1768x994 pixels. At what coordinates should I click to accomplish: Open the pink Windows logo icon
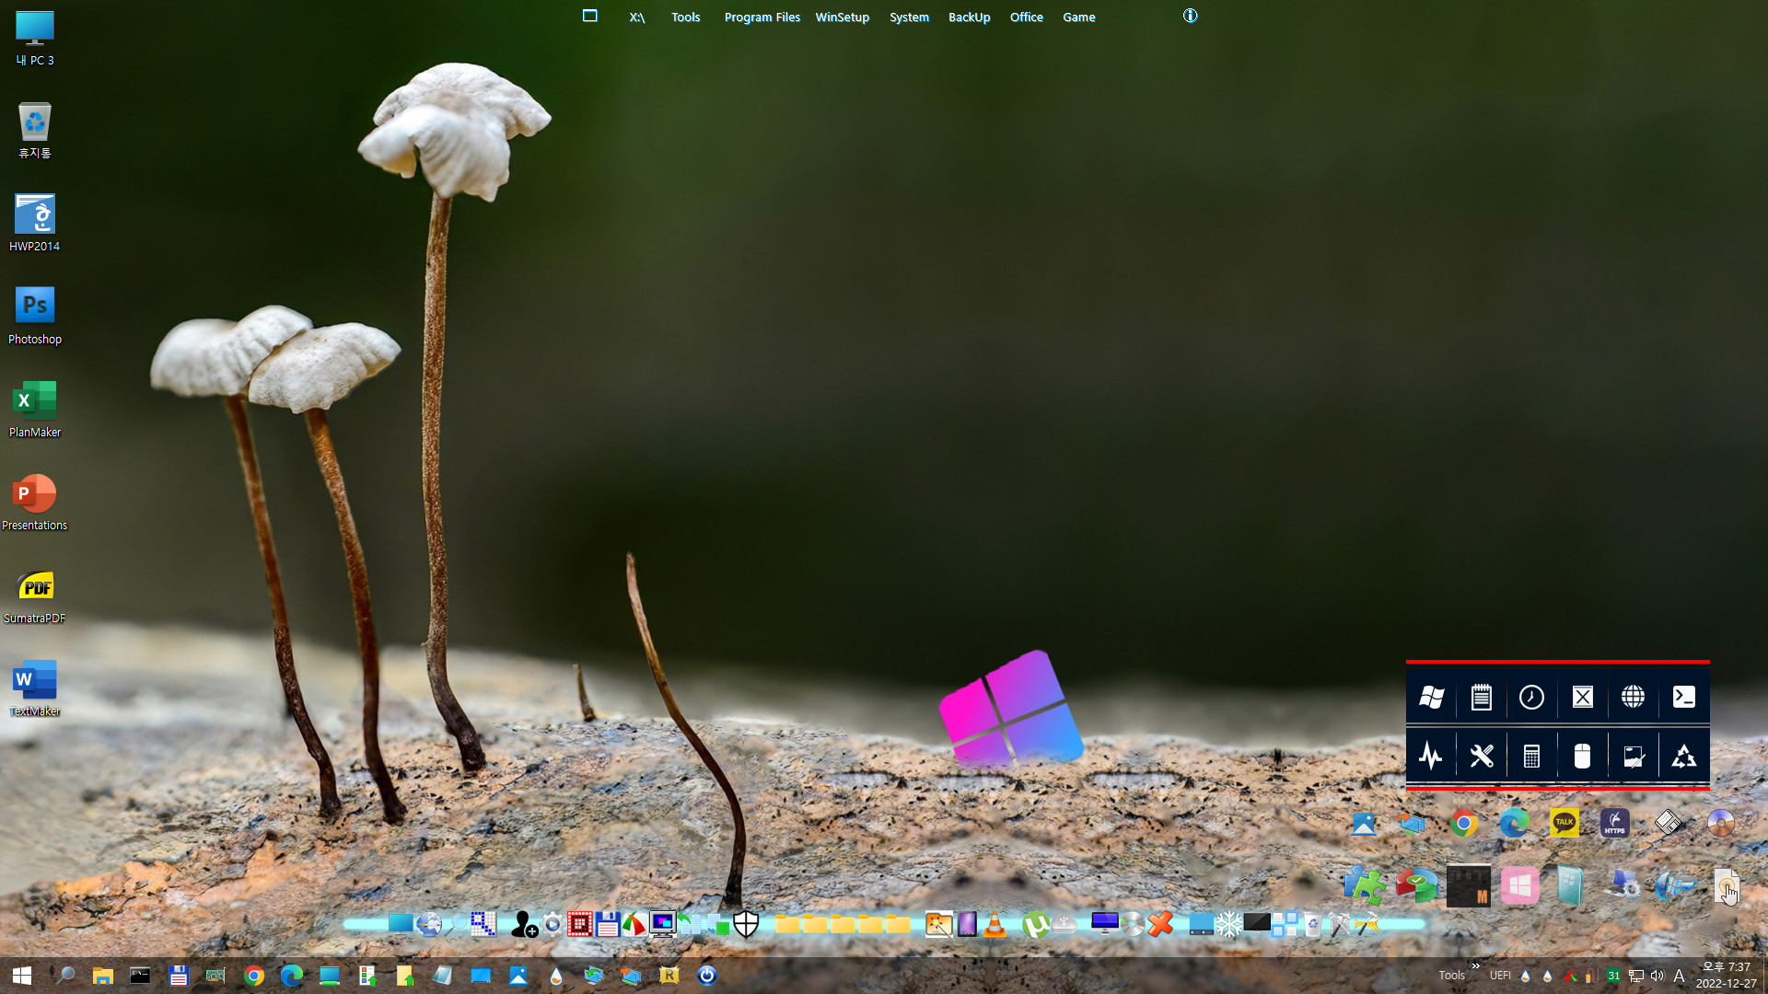(1520, 886)
